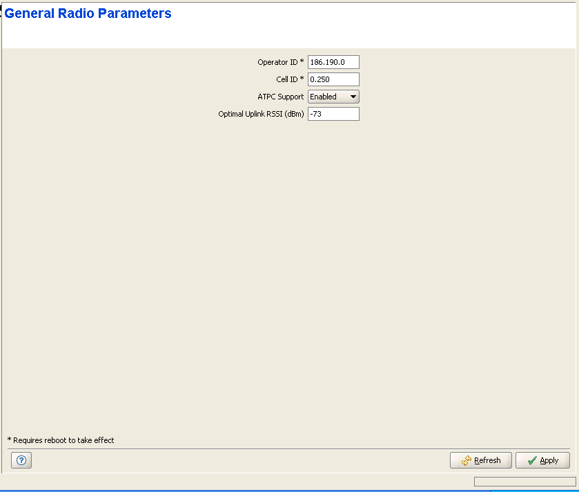Click the General Radio Parameters heading

[88, 14]
